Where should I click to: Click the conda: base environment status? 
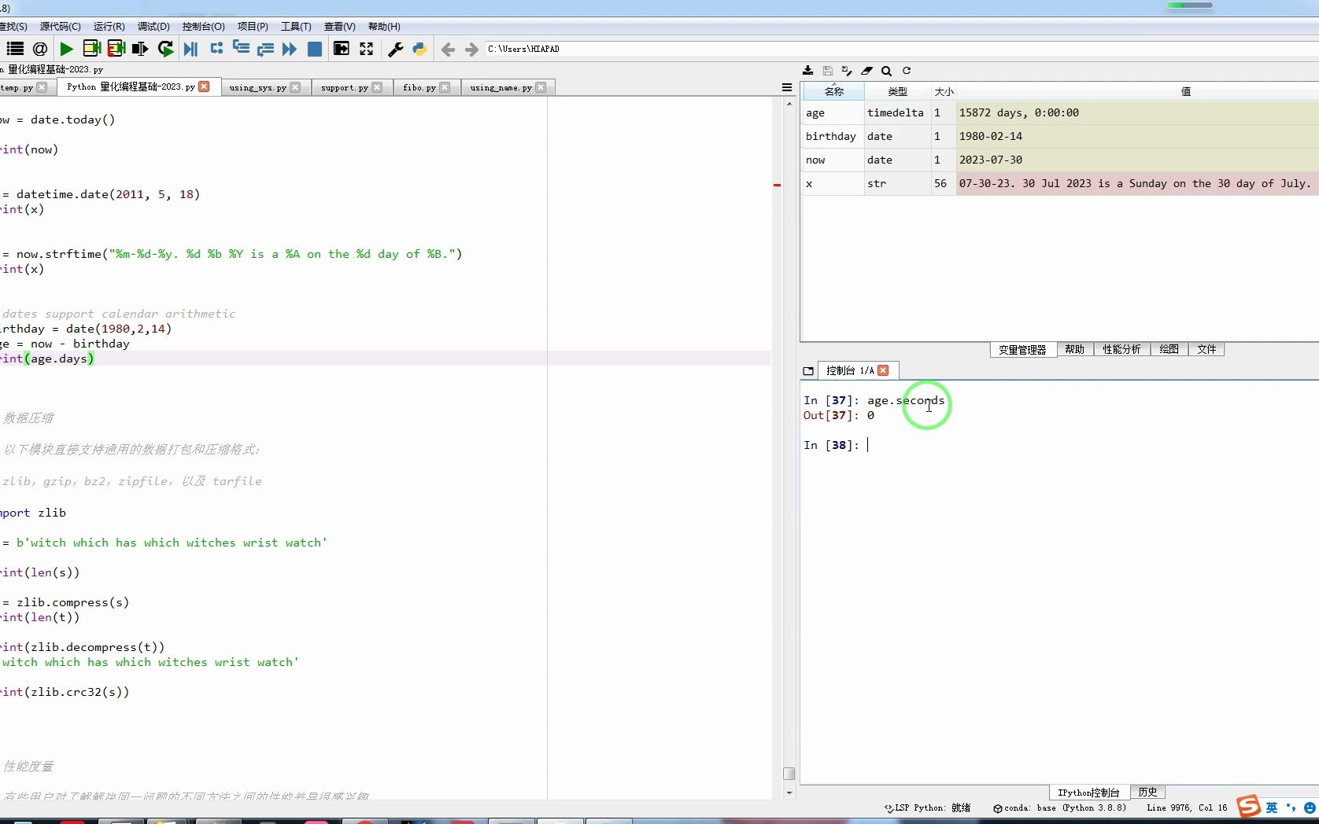[x=1059, y=807]
